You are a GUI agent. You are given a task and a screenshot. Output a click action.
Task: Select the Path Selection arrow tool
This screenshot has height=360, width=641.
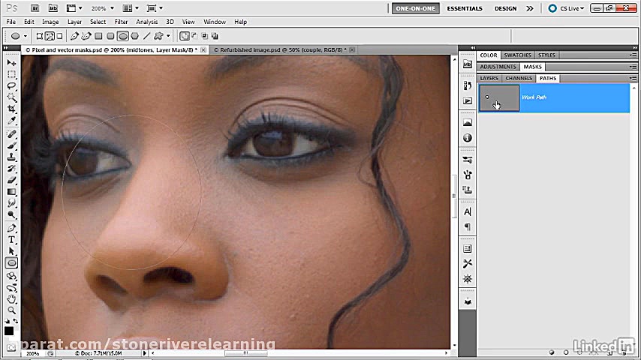pos(11,251)
